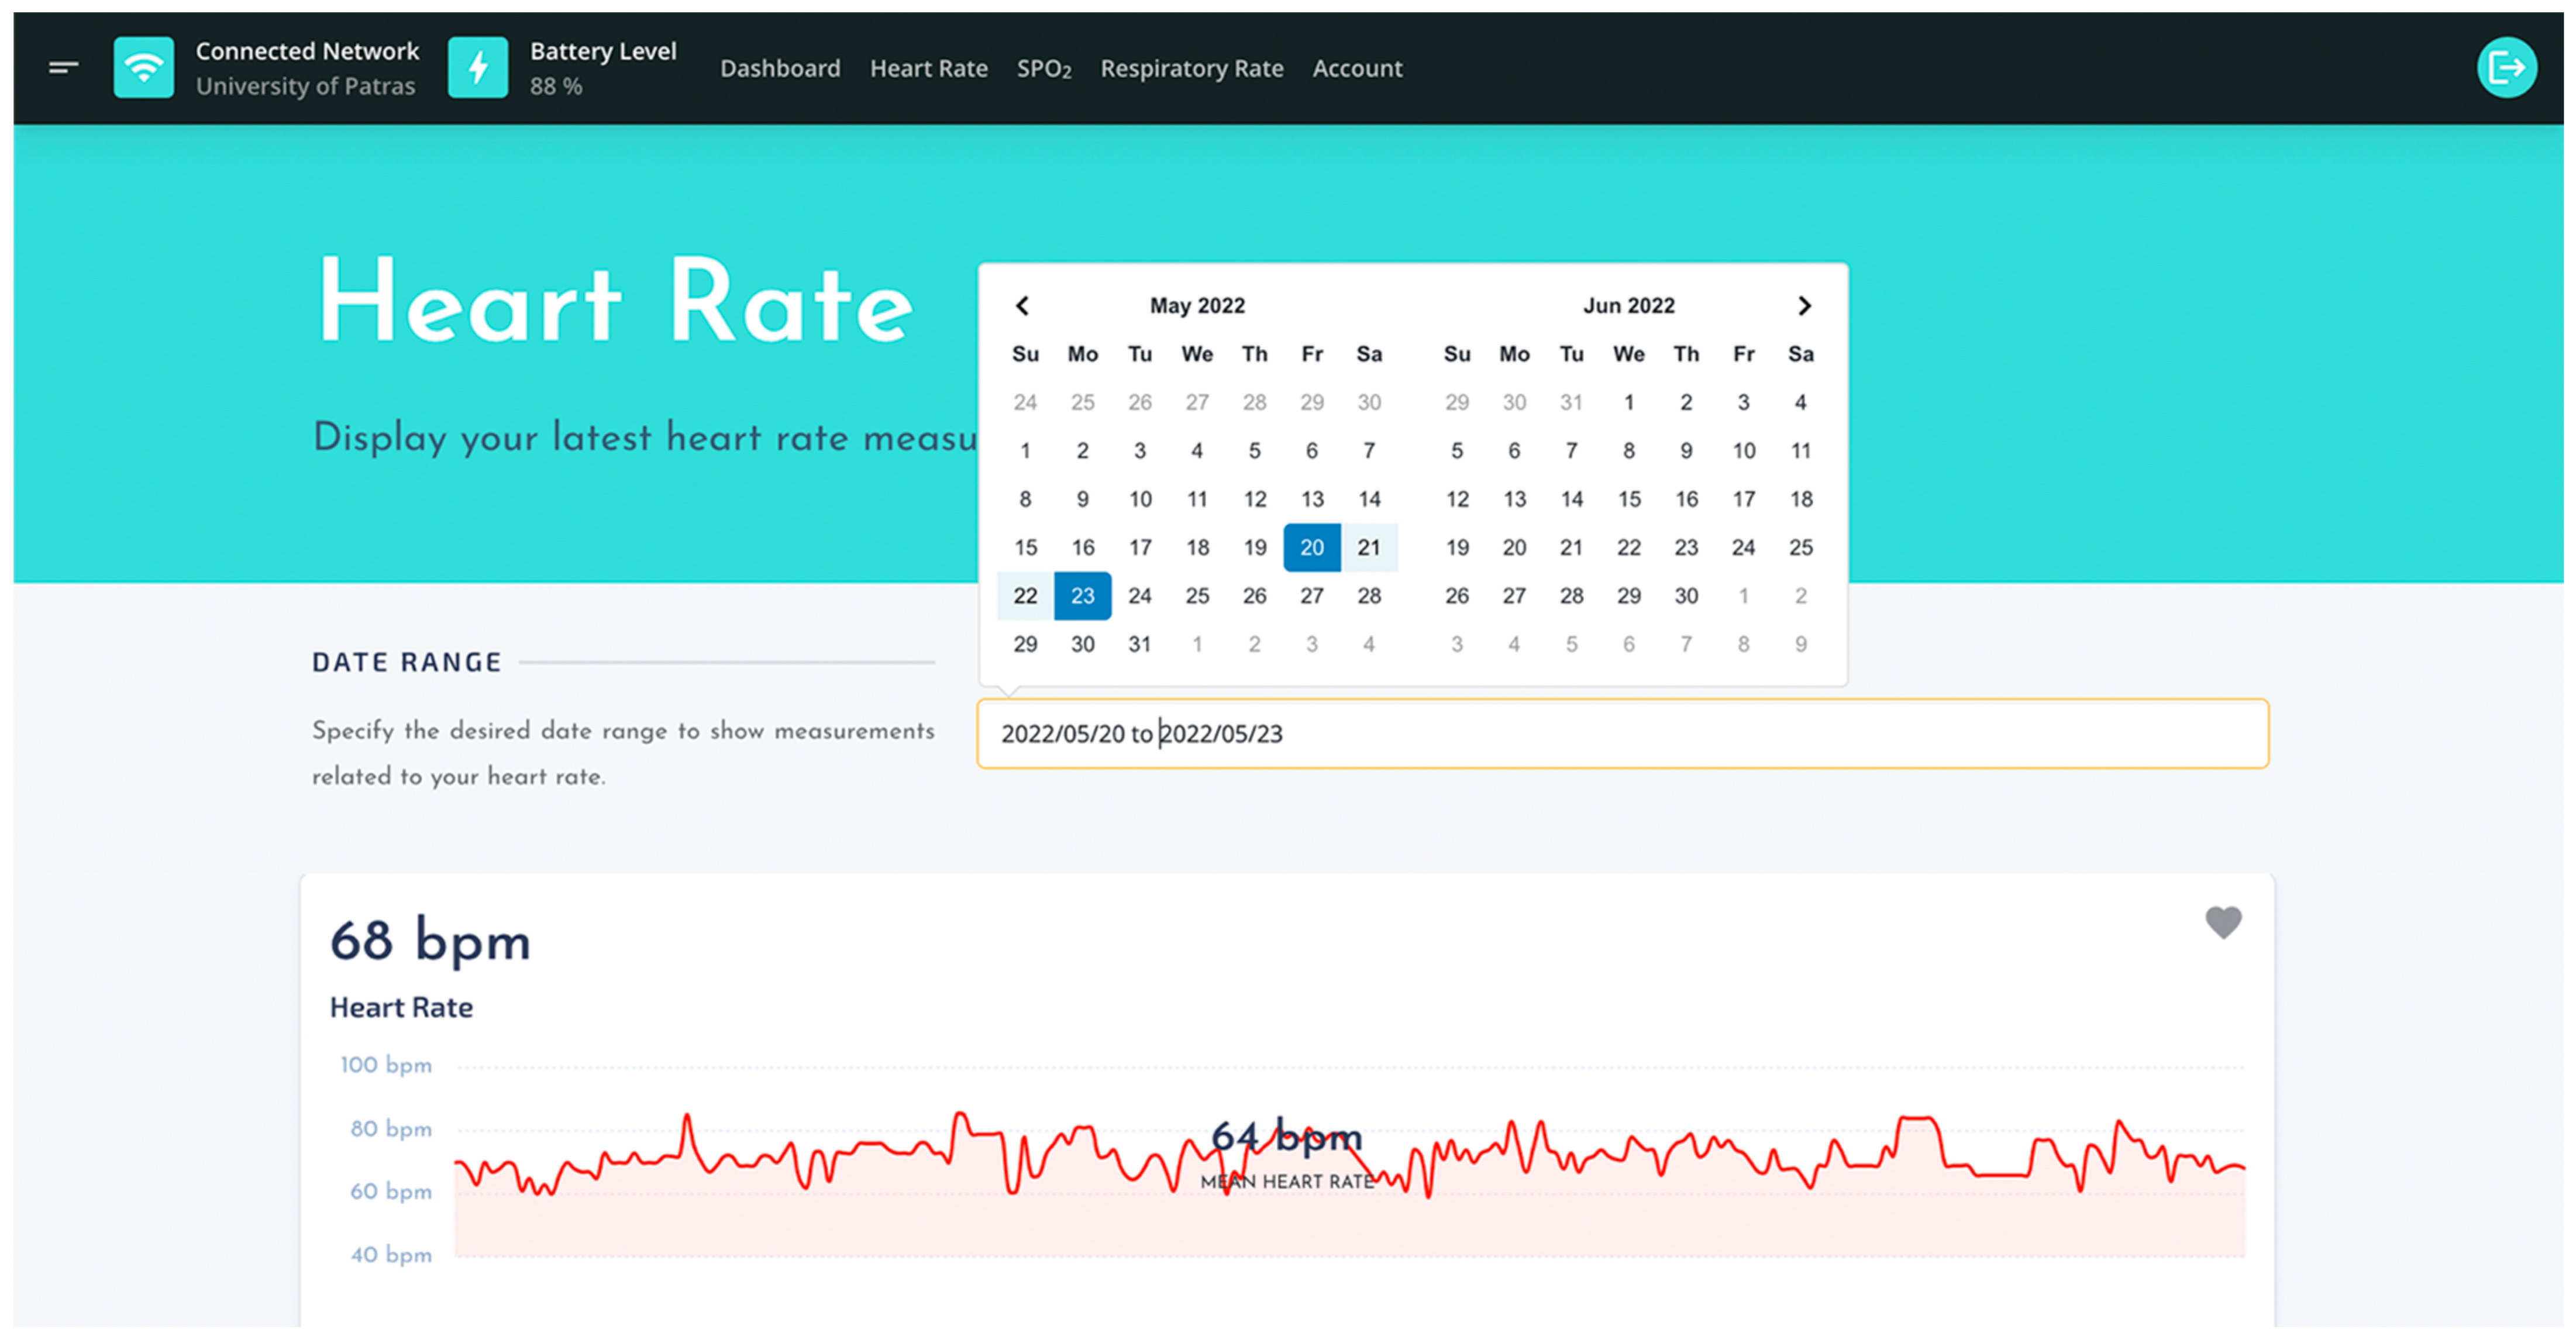Image resolution: width=2576 pixels, height=1343 pixels.
Task: Pick June 15 in the calendar
Action: (1629, 499)
